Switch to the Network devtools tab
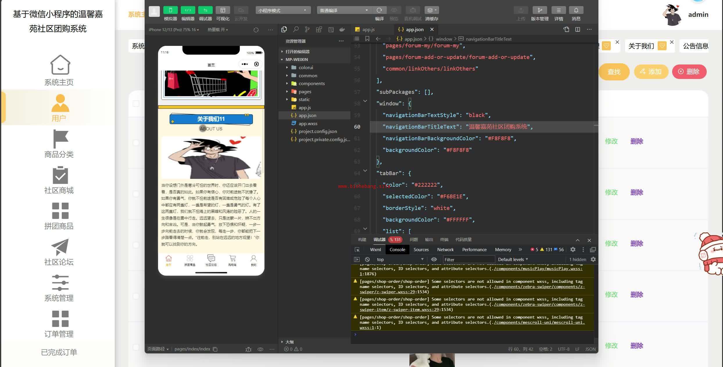This screenshot has height=367, width=723. 445,249
